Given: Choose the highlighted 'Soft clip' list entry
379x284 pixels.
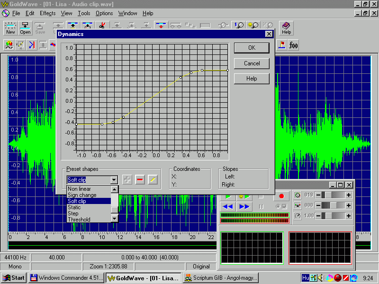Looking at the screenshot, I should tap(89, 201).
